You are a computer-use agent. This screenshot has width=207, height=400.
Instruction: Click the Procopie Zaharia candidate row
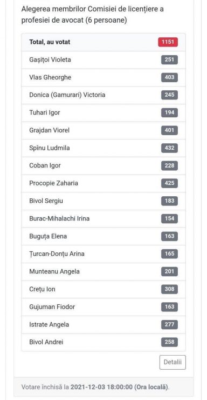[103, 183]
